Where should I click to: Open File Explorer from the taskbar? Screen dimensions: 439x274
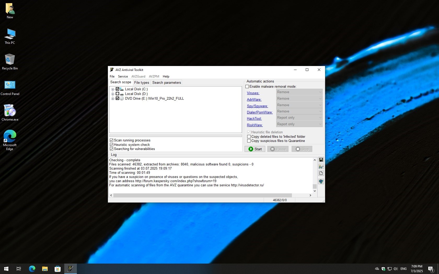coord(45,269)
